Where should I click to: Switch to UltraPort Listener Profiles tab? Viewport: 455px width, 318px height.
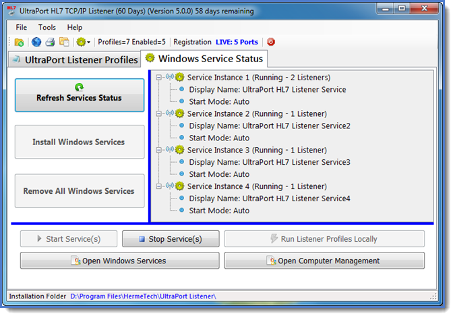point(75,59)
